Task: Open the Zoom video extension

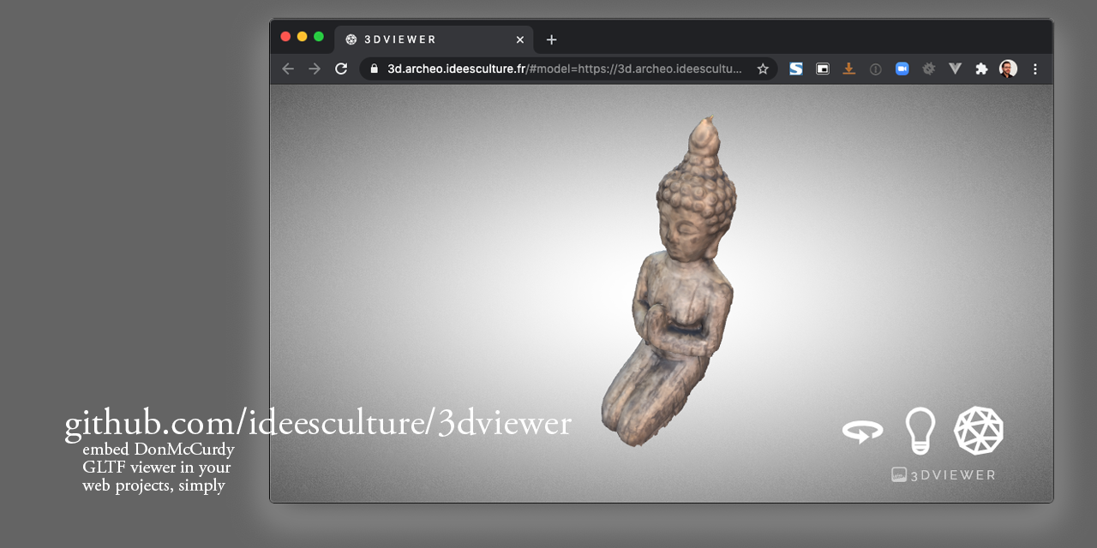Action: (x=902, y=68)
